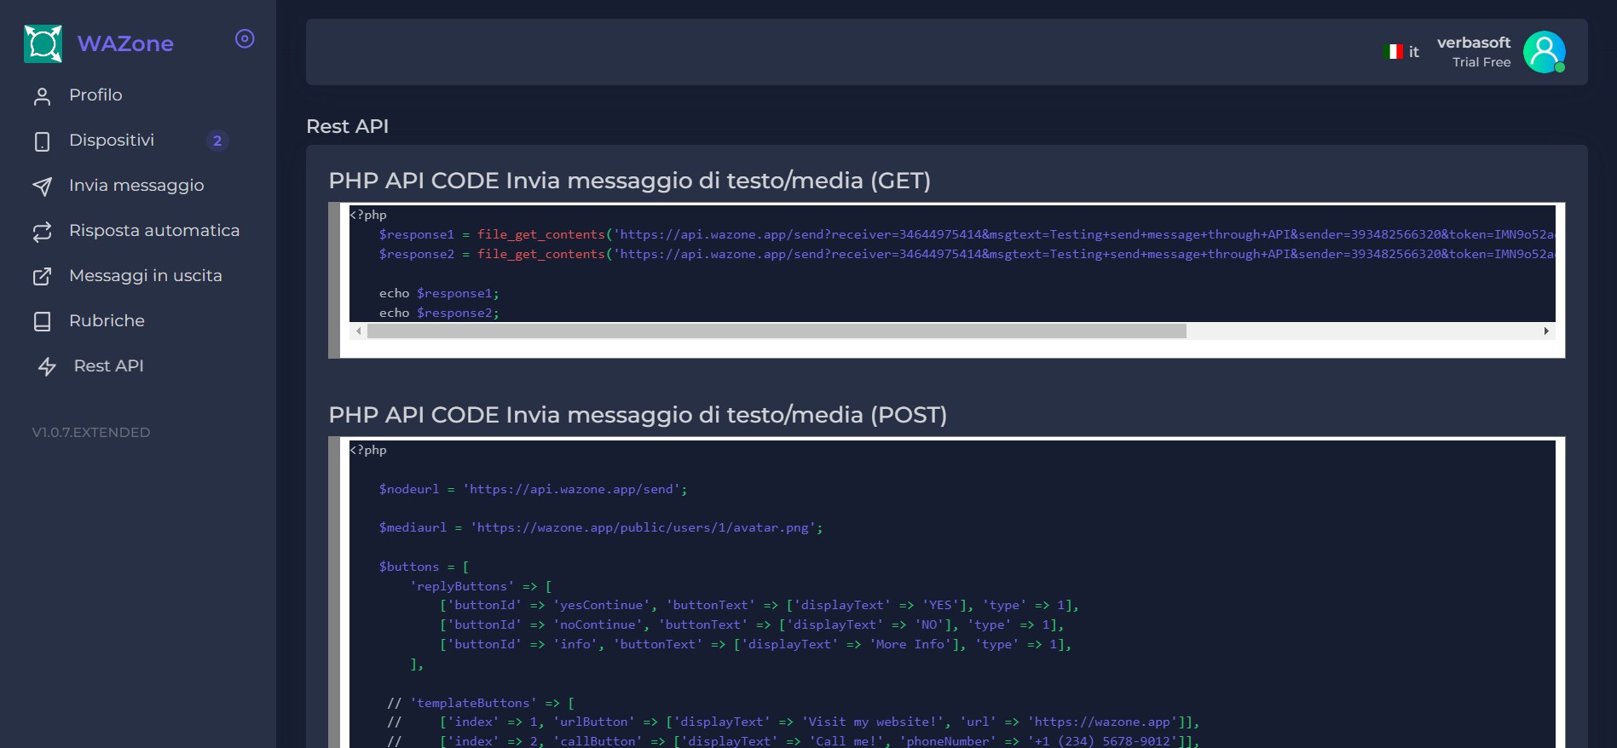The image size is (1617, 748).
Task: Click the PHP API CODE (POST) section heading
Action: pyautogui.click(x=638, y=415)
